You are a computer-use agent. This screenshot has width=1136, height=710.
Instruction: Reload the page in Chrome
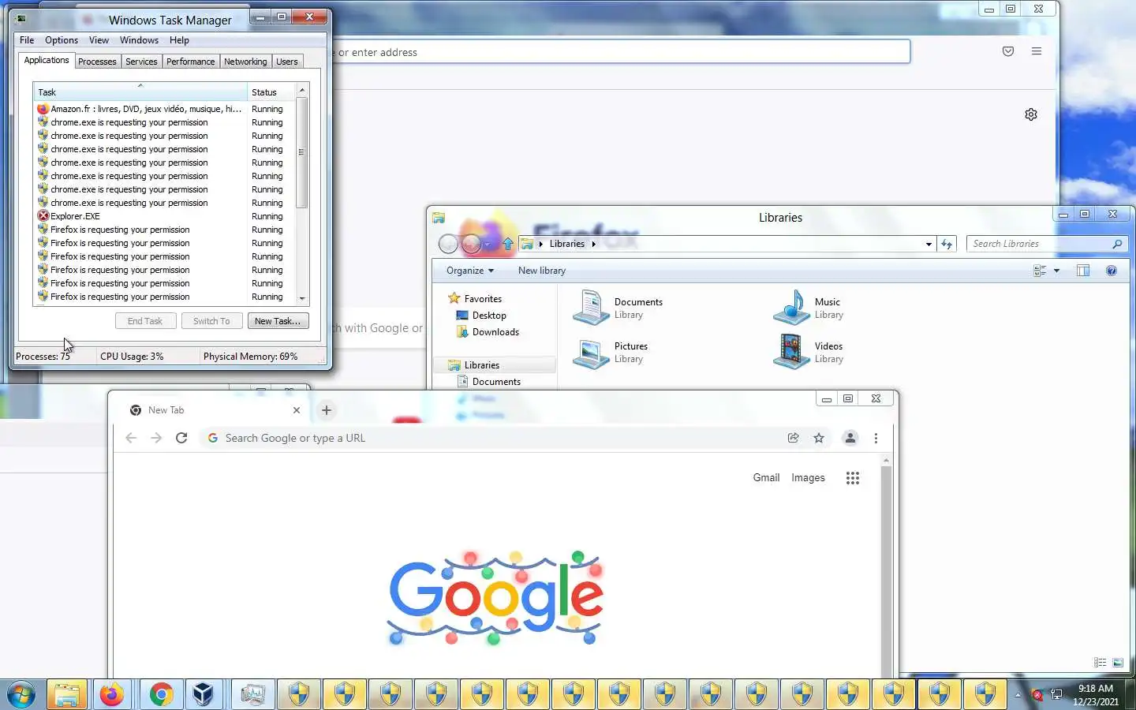coord(181,438)
